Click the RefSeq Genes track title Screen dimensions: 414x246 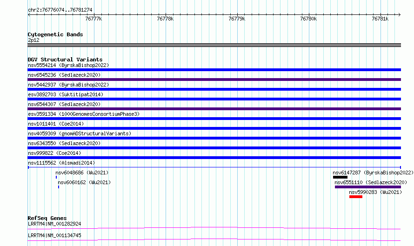47,218
